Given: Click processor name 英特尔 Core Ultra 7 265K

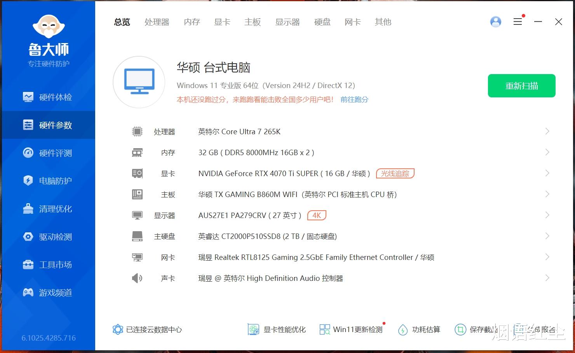Looking at the screenshot, I should (239, 132).
